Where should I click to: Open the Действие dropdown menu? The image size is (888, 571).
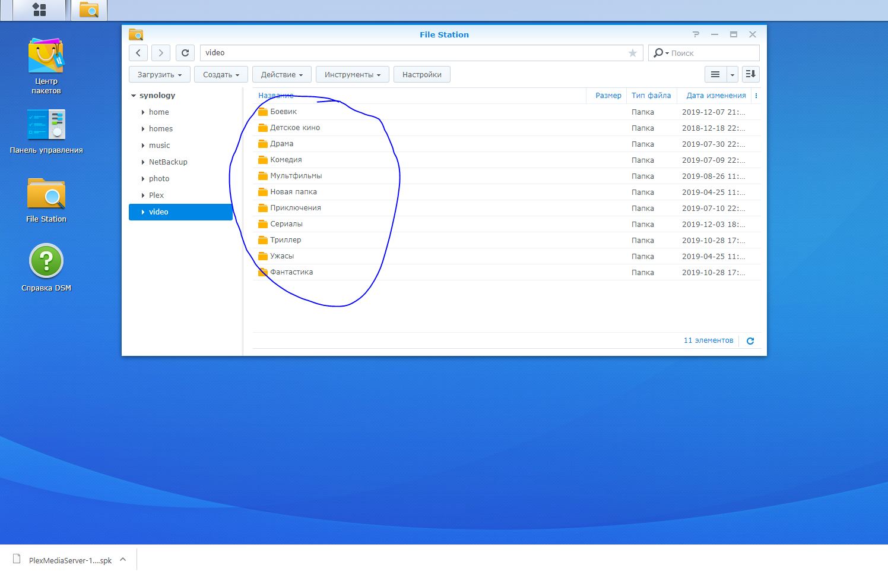[282, 74]
